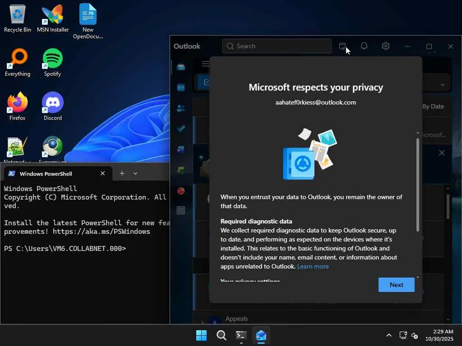This screenshot has width=462, height=346.
Task: Open Mail in Outlook's left sidebar
Action: tap(181, 67)
